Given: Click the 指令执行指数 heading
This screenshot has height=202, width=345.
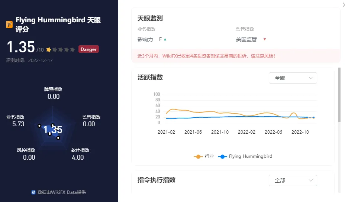Looking at the screenshot, I should point(157,180).
